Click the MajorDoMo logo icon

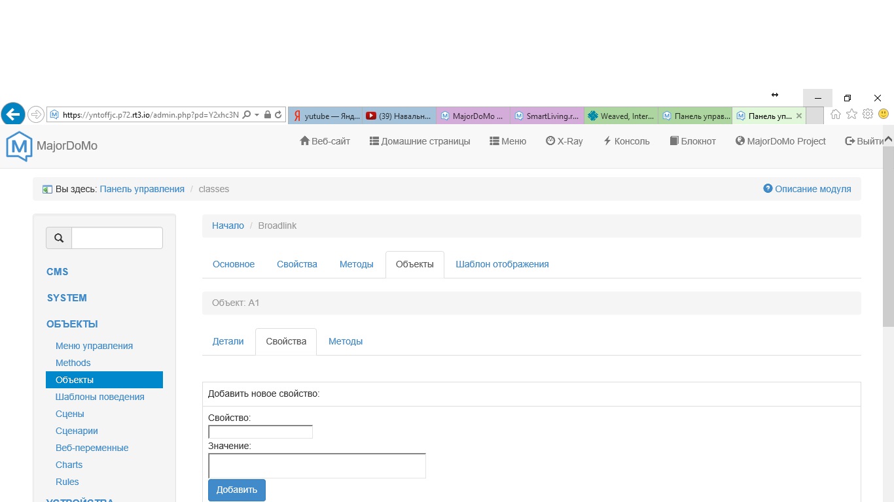(19, 146)
